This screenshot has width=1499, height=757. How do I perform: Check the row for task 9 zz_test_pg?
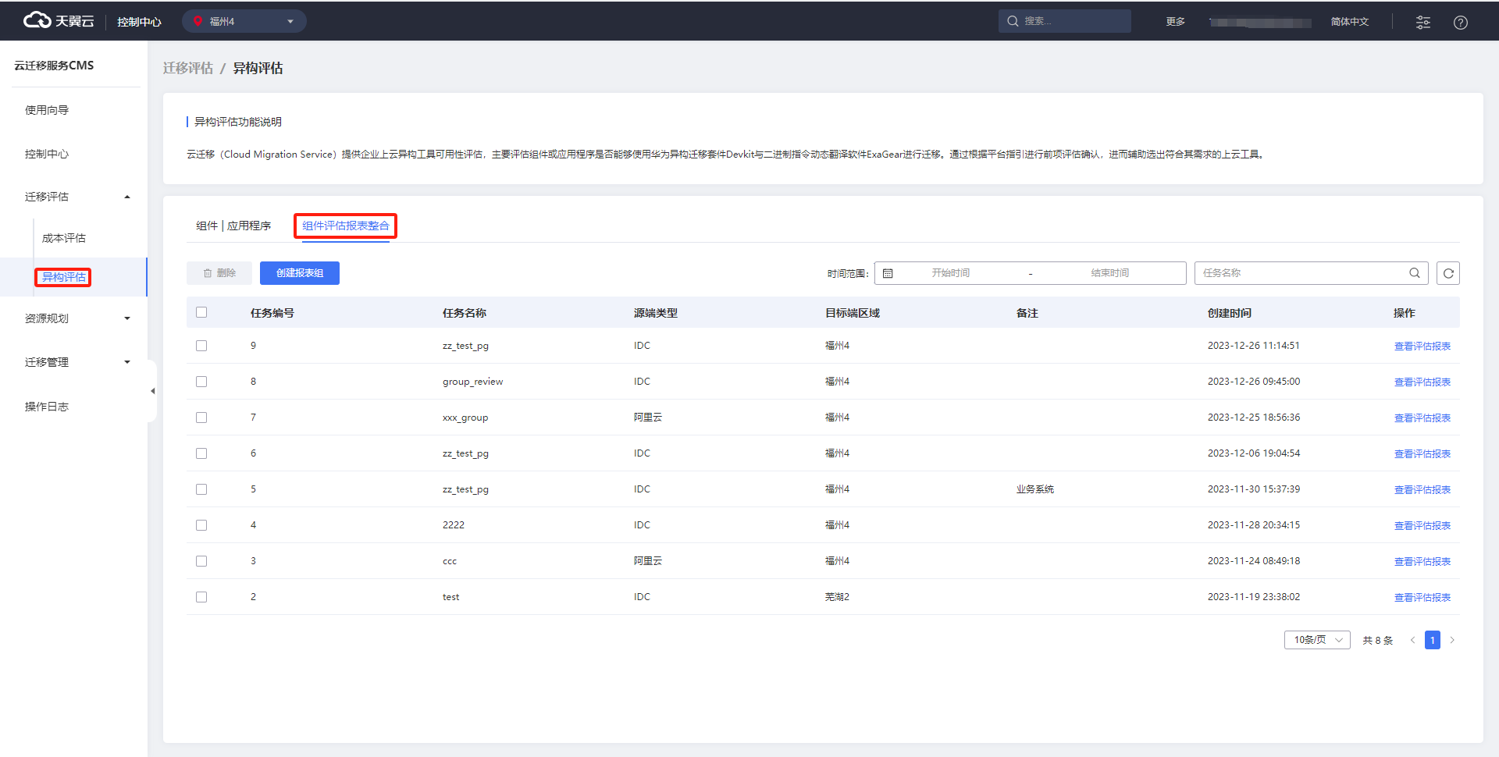pos(201,346)
